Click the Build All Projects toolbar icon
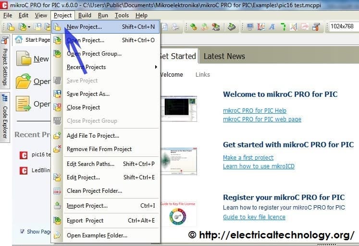The height and width of the screenshot is (246, 359). pos(204,27)
